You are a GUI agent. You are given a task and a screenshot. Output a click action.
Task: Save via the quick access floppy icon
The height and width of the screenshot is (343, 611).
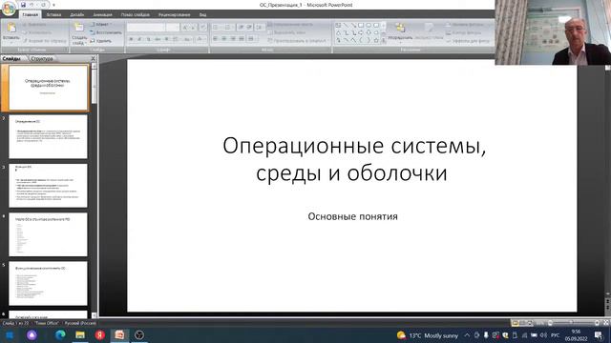point(23,5)
